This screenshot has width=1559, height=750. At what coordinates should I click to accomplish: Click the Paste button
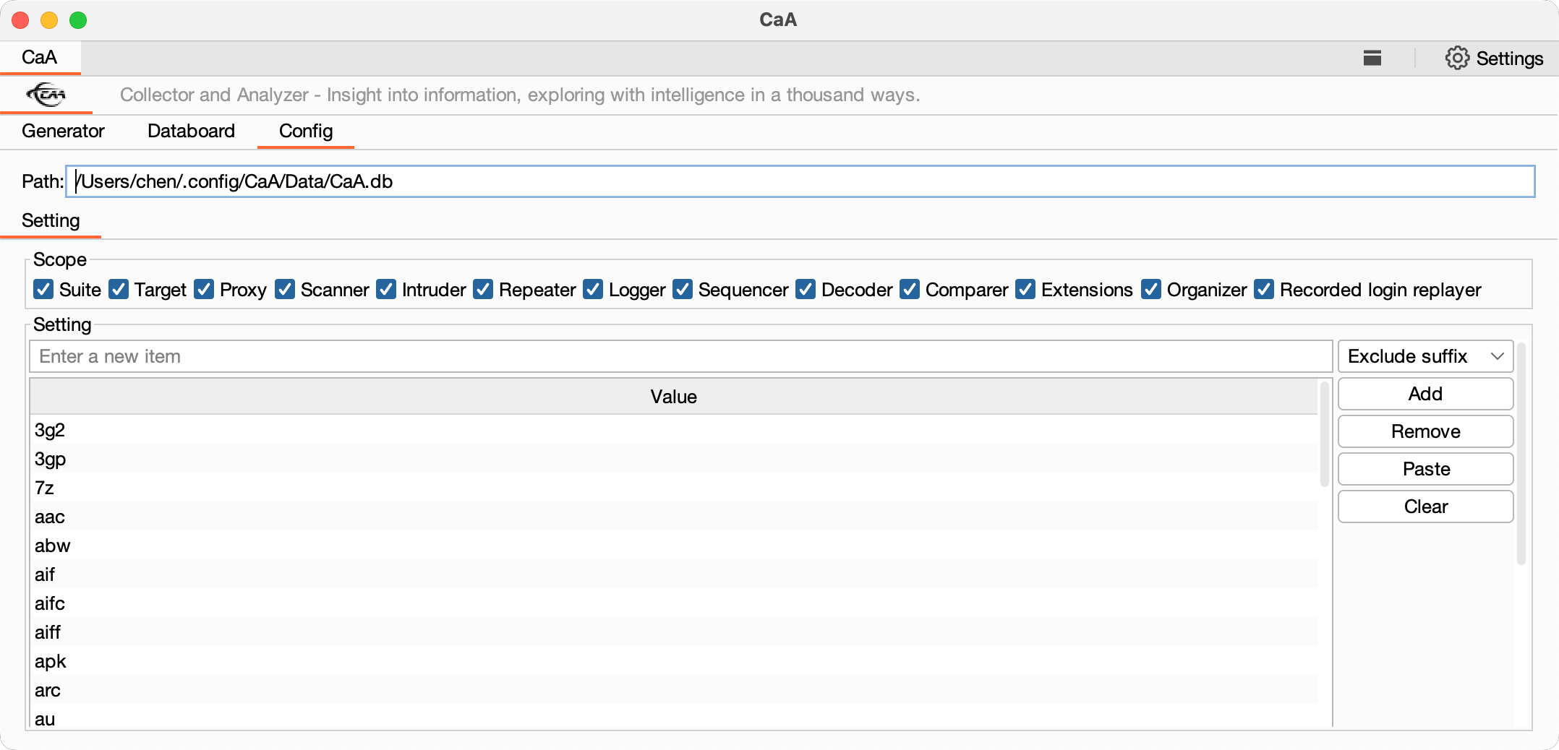[x=1425, y=469]
